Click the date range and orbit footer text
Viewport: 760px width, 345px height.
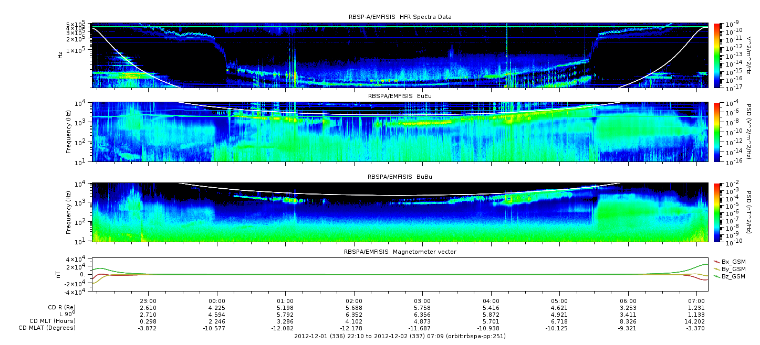point(400,336)
